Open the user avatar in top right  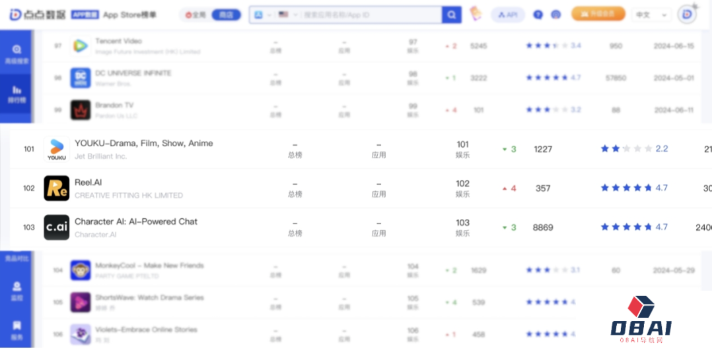click(687, 15)
